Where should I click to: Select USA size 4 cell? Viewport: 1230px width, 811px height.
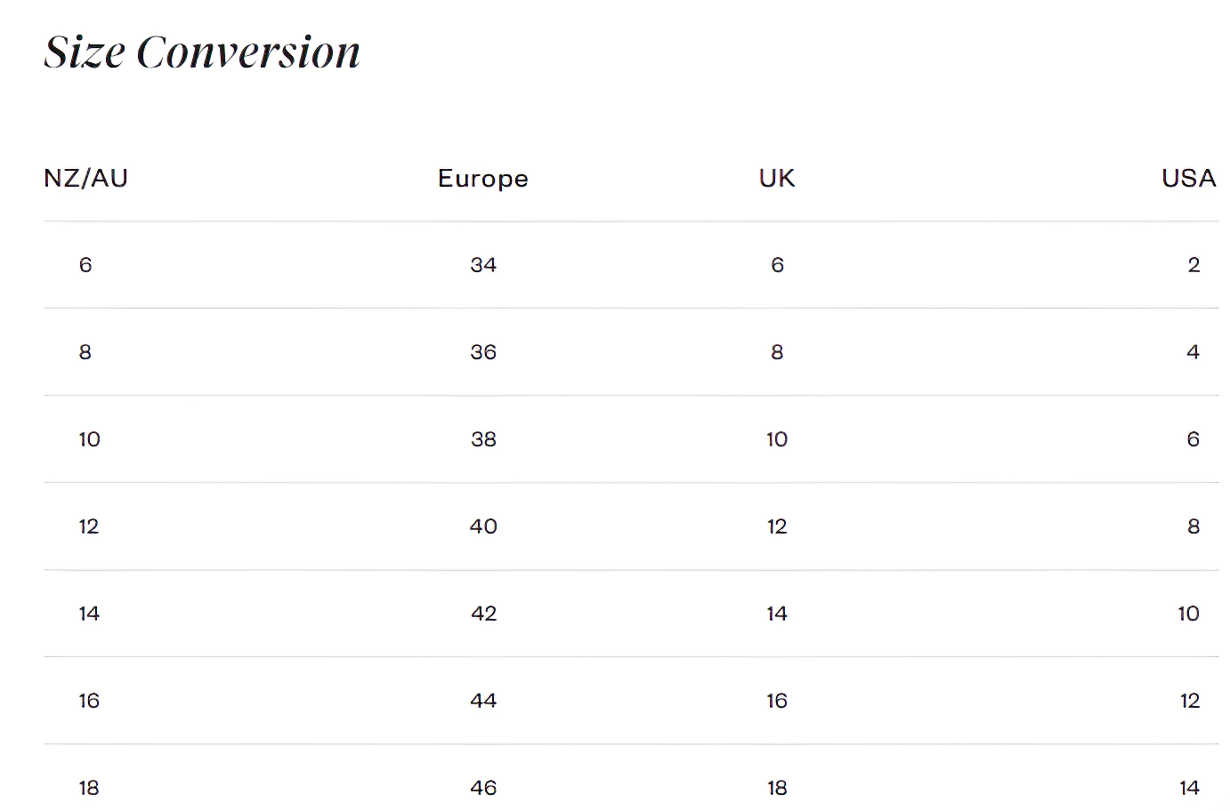pyautogui.click(x=1194, y=352)
